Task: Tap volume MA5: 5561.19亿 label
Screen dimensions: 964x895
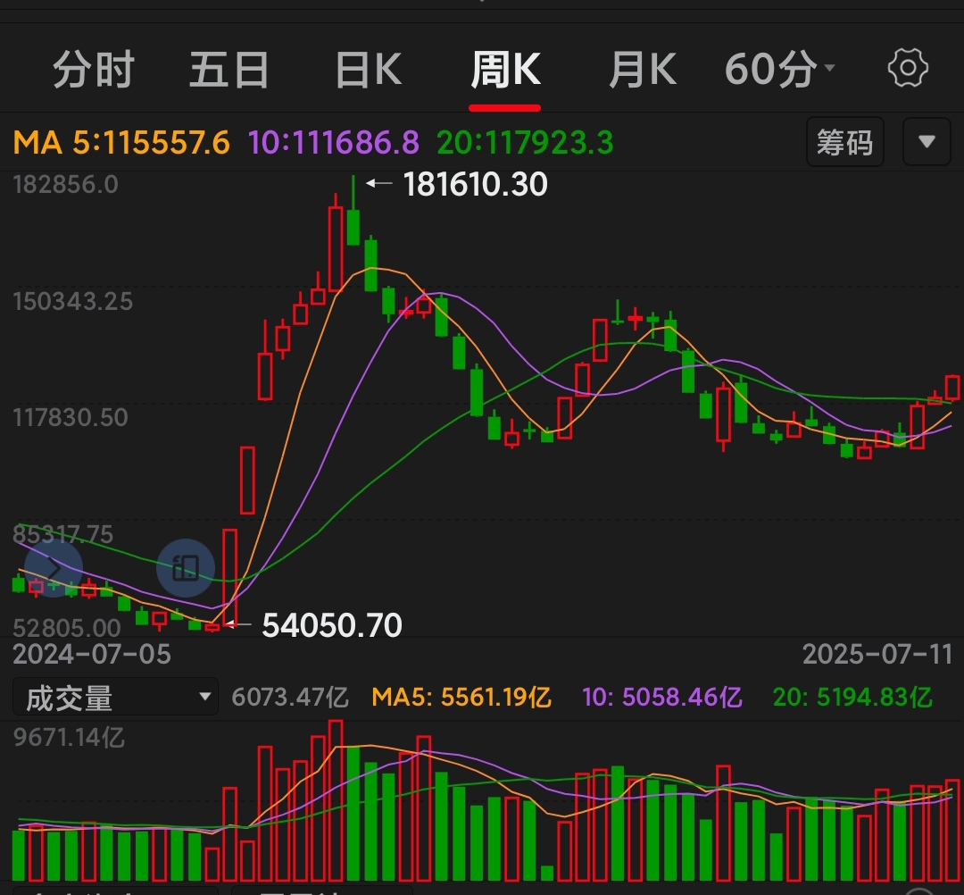Action: [x=461, y=698]
